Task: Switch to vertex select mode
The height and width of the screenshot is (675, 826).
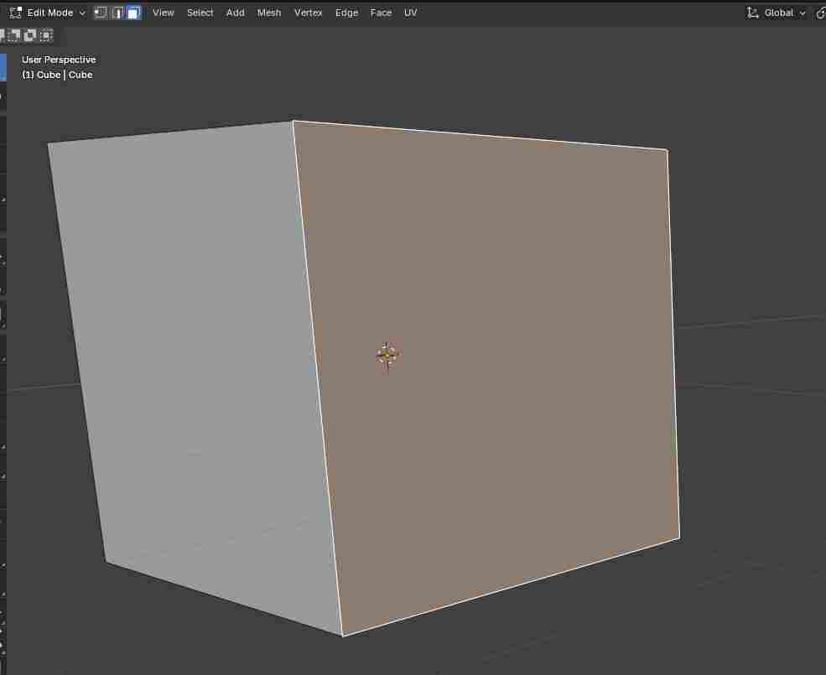Action: (x=101, y=13)
